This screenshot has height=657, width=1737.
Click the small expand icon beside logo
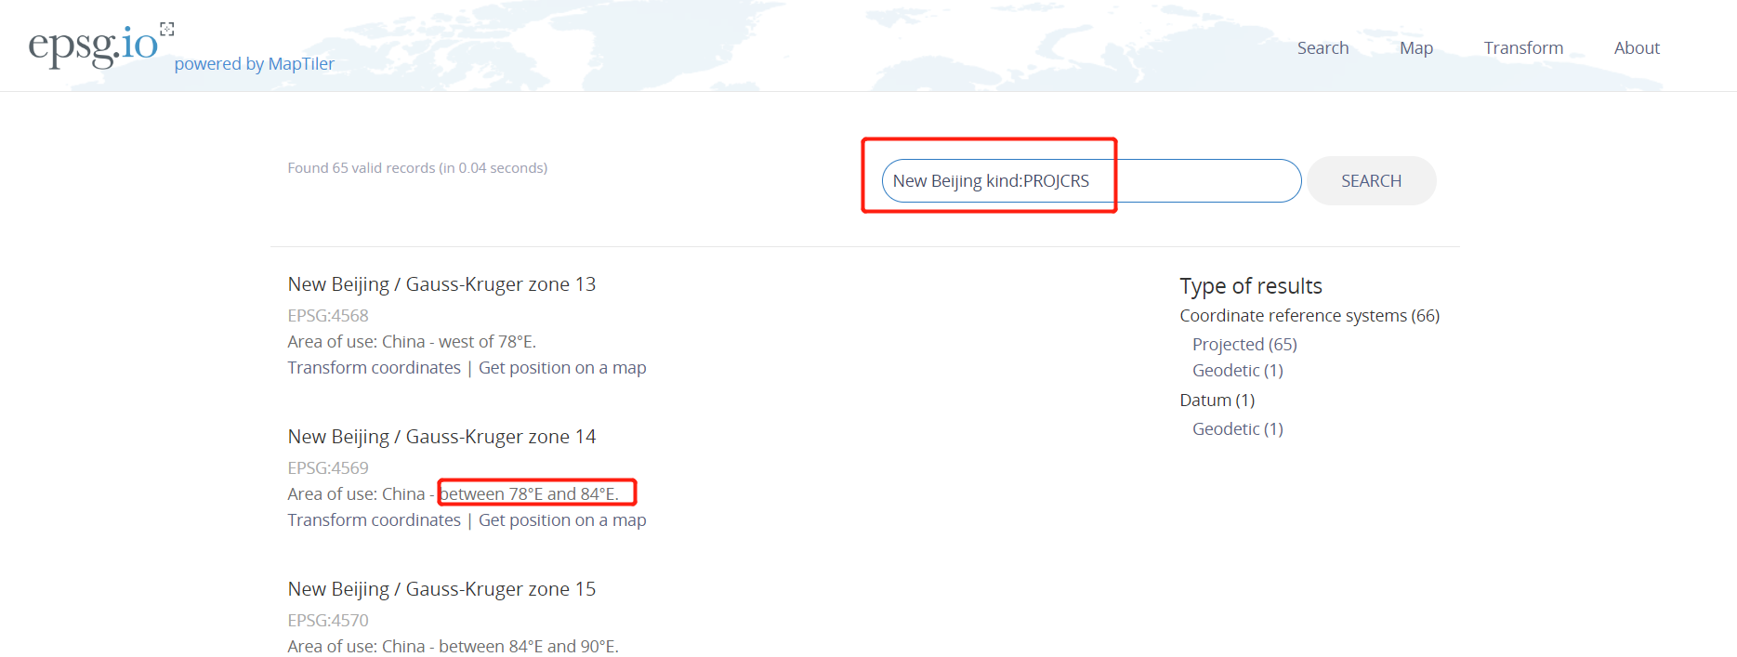pyautogui.click(x=167, y=30)
